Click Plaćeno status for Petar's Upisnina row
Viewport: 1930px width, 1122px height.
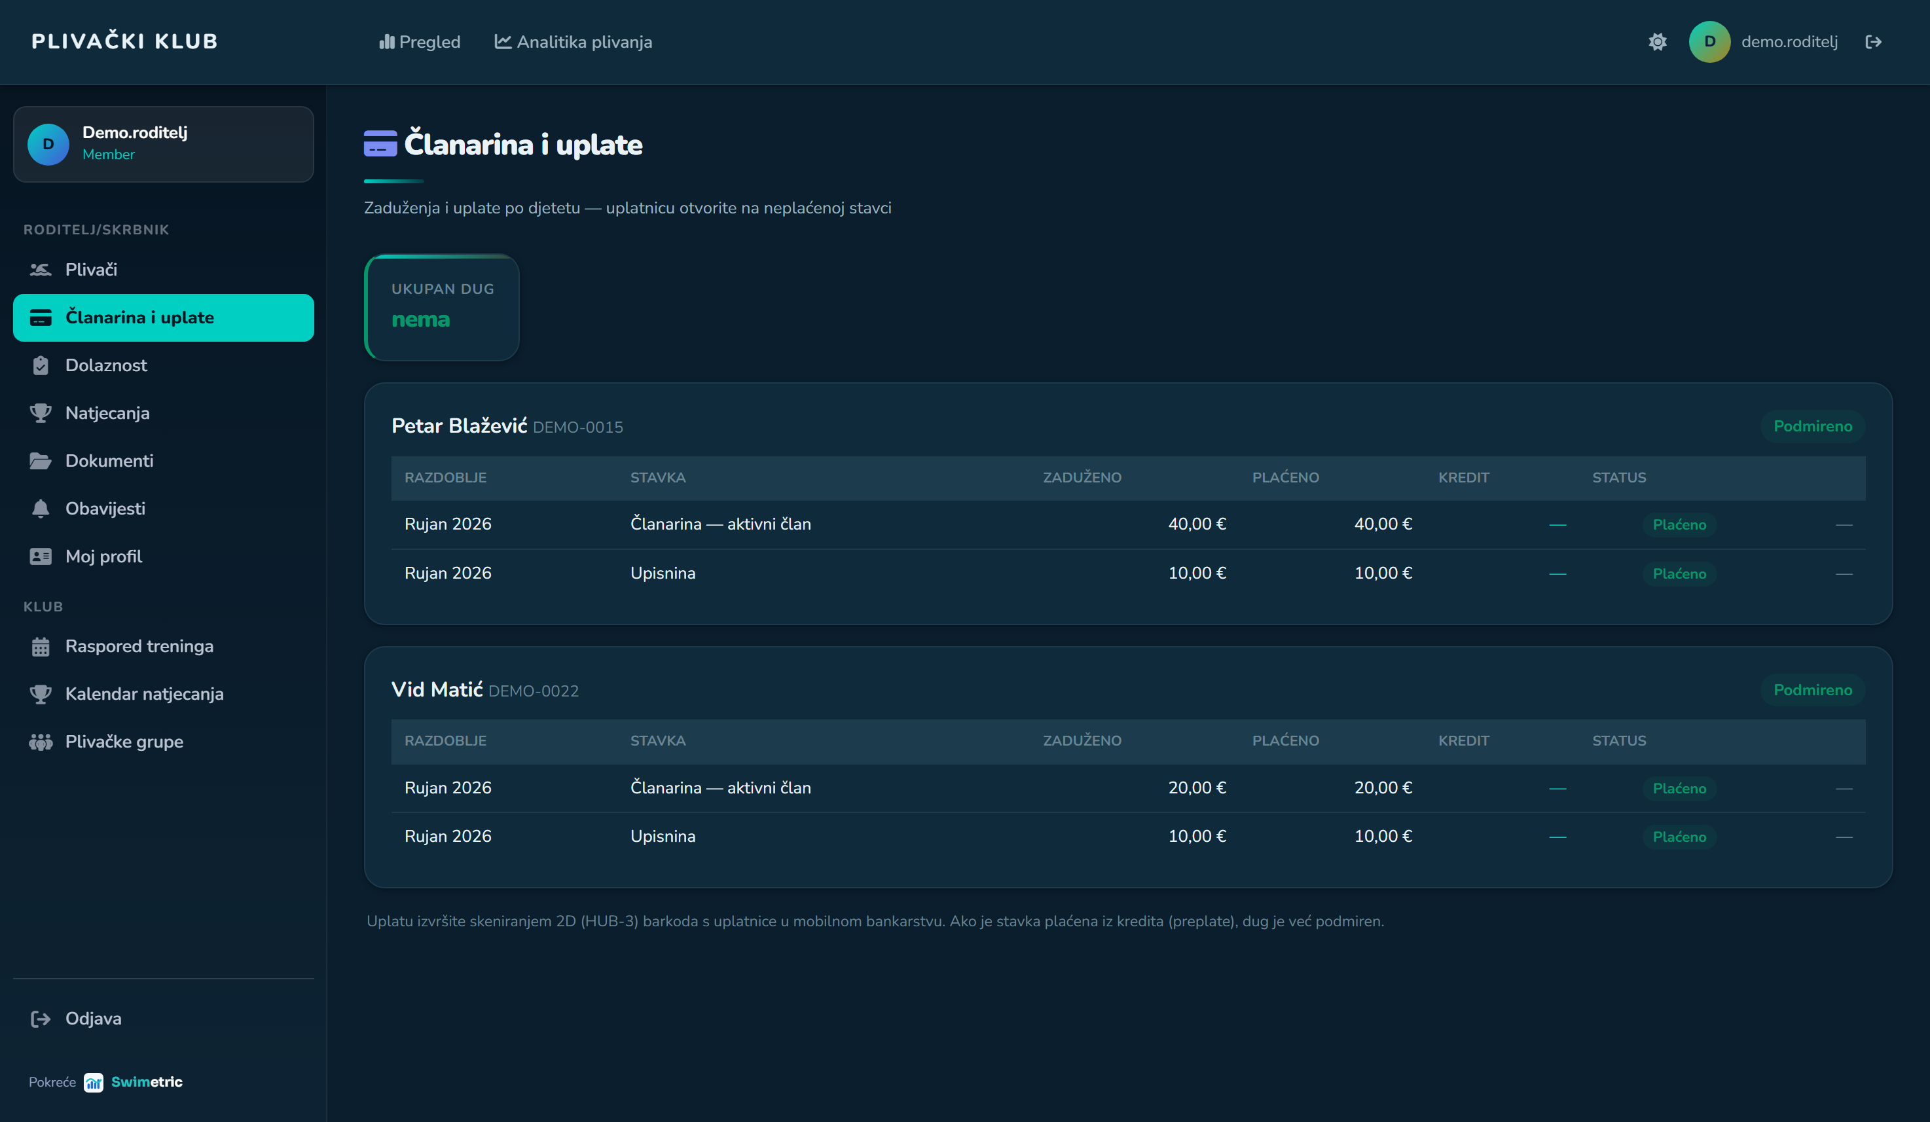click(1679, 573)
